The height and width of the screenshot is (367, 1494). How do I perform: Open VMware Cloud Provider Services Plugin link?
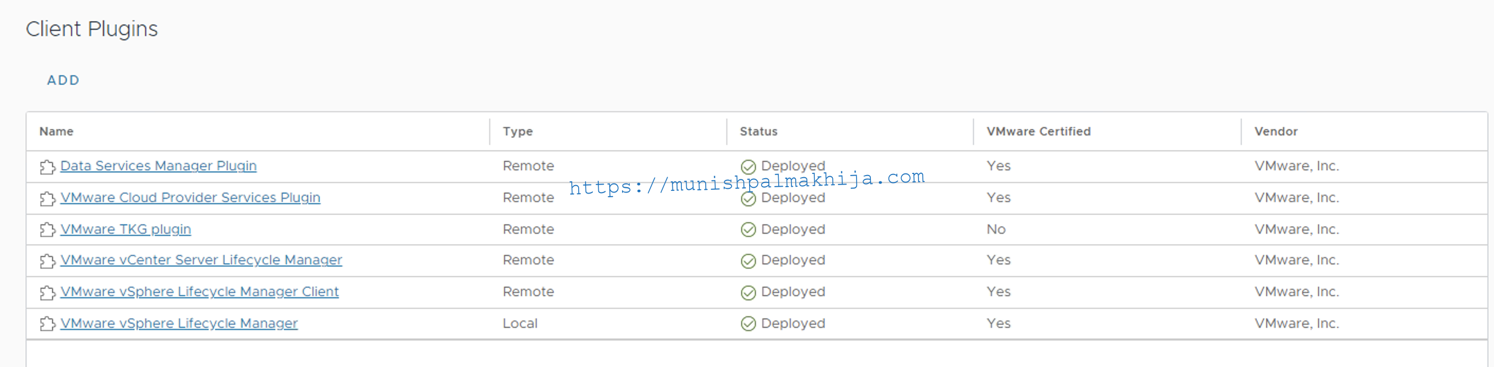click(x=190, y=198)
